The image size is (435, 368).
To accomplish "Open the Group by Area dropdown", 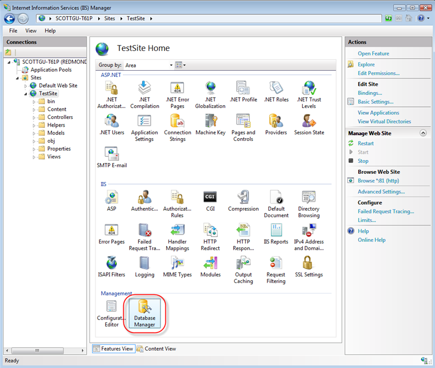I will [149, 65].
